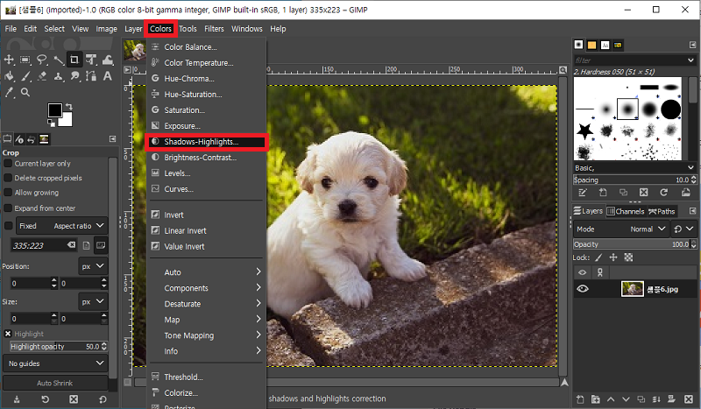Open the No guides dropdown
Screen dimensions: 701x409
55,363
